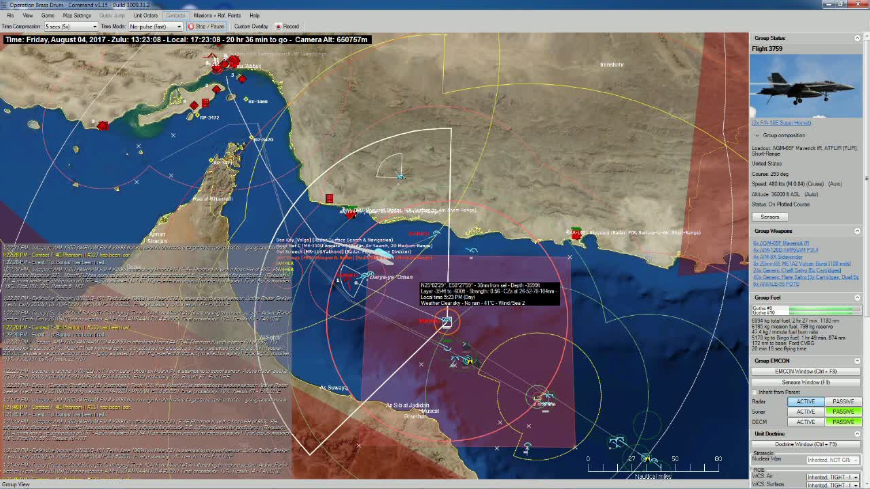Image resolution: width=870 pixels, height=489 pixels.
Task: Select reference point RP-3469 marker
Action: click(x=247, y=101)
